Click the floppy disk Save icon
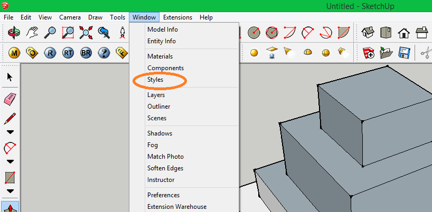The width and height of the screenshot is (432, 212). click(404, 52)
